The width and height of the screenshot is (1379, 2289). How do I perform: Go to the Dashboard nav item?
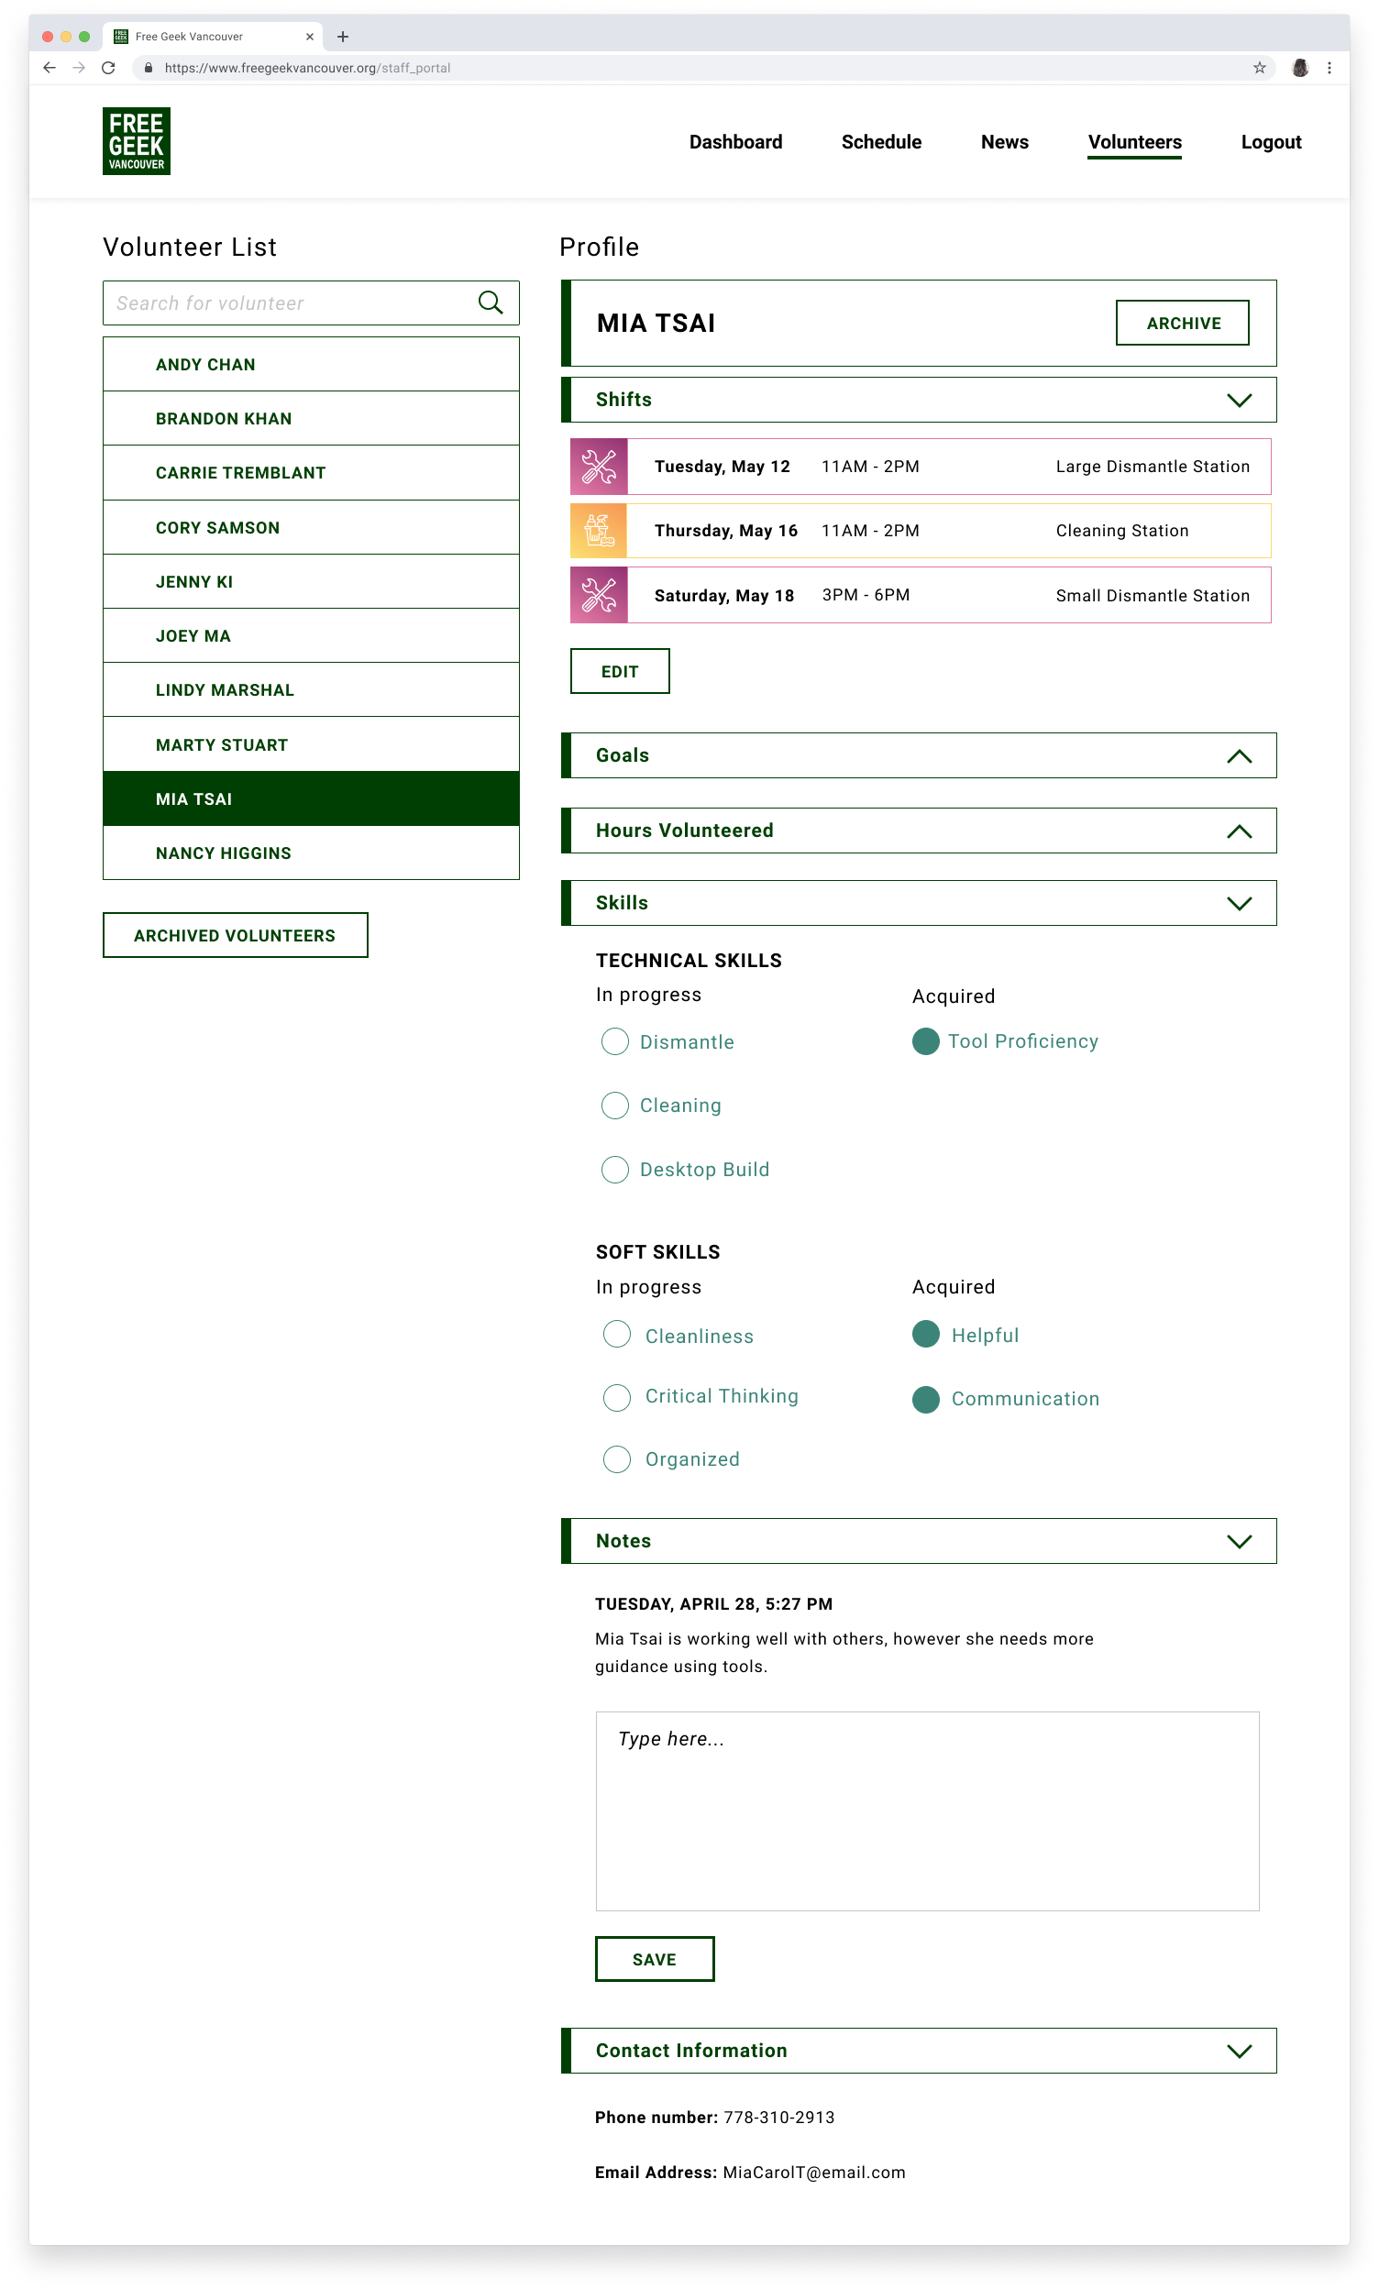[736, 142]
